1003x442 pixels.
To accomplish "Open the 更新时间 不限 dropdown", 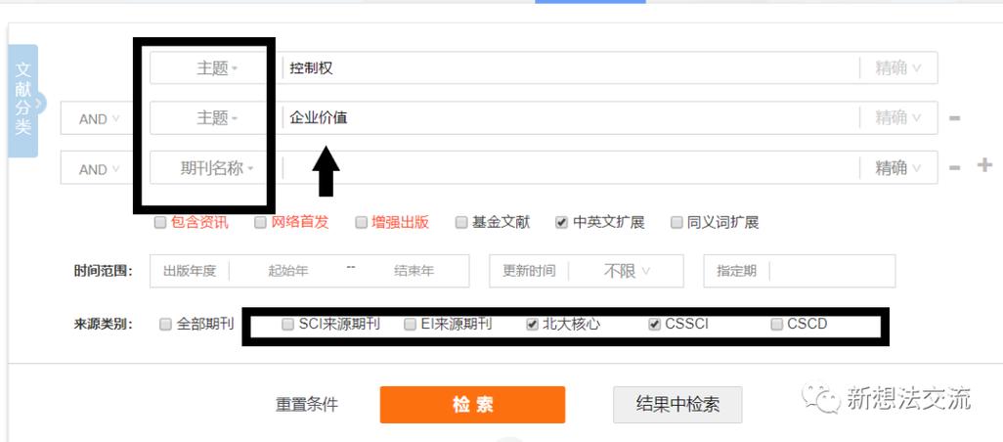I will (627, 271).
